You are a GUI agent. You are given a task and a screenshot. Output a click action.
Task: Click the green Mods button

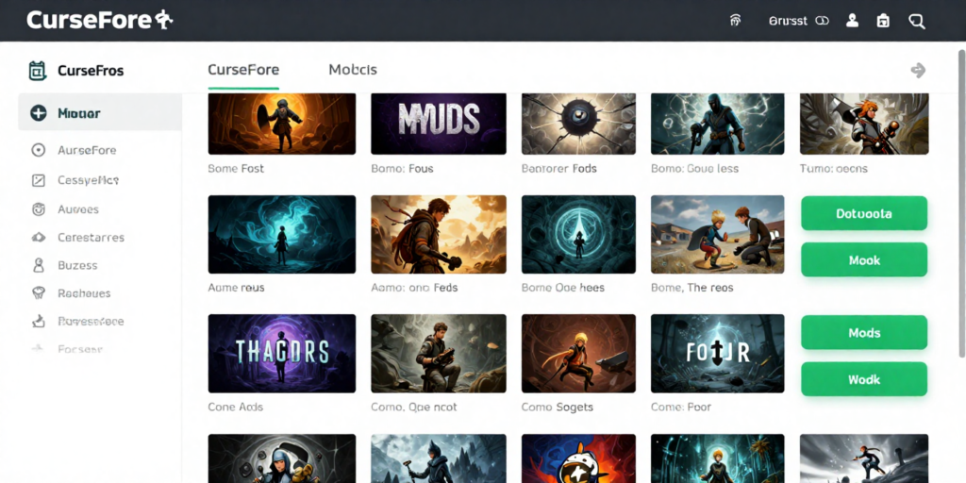click(864, 332)
